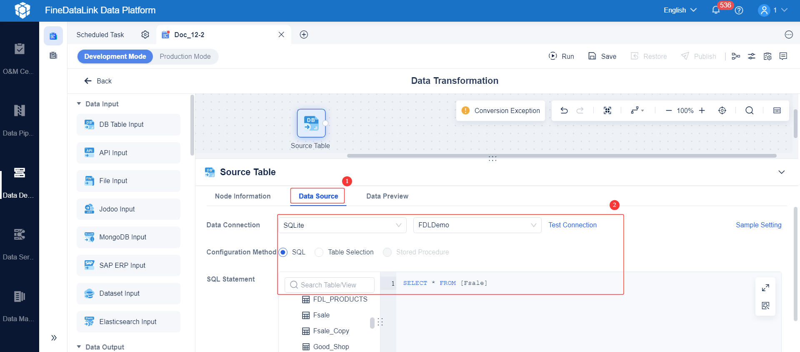This screenshot has height=352, width=800.
Task: Click the Conversion Exception warning
Action: (x=500, y=111)
